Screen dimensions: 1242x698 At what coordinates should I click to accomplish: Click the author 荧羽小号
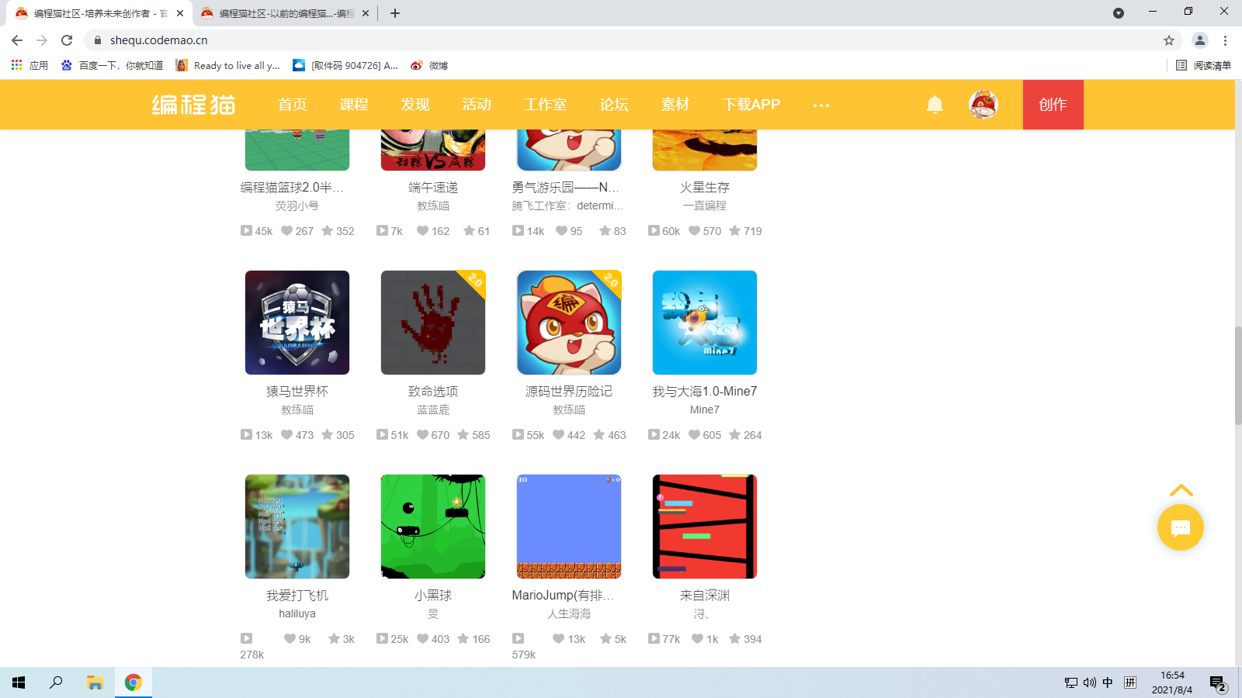[297, 206]
